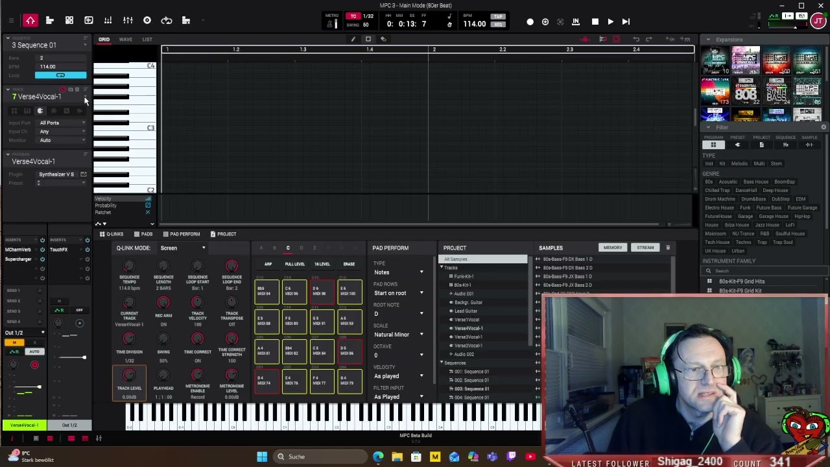Open the looper mode icon

click(167, 21)
